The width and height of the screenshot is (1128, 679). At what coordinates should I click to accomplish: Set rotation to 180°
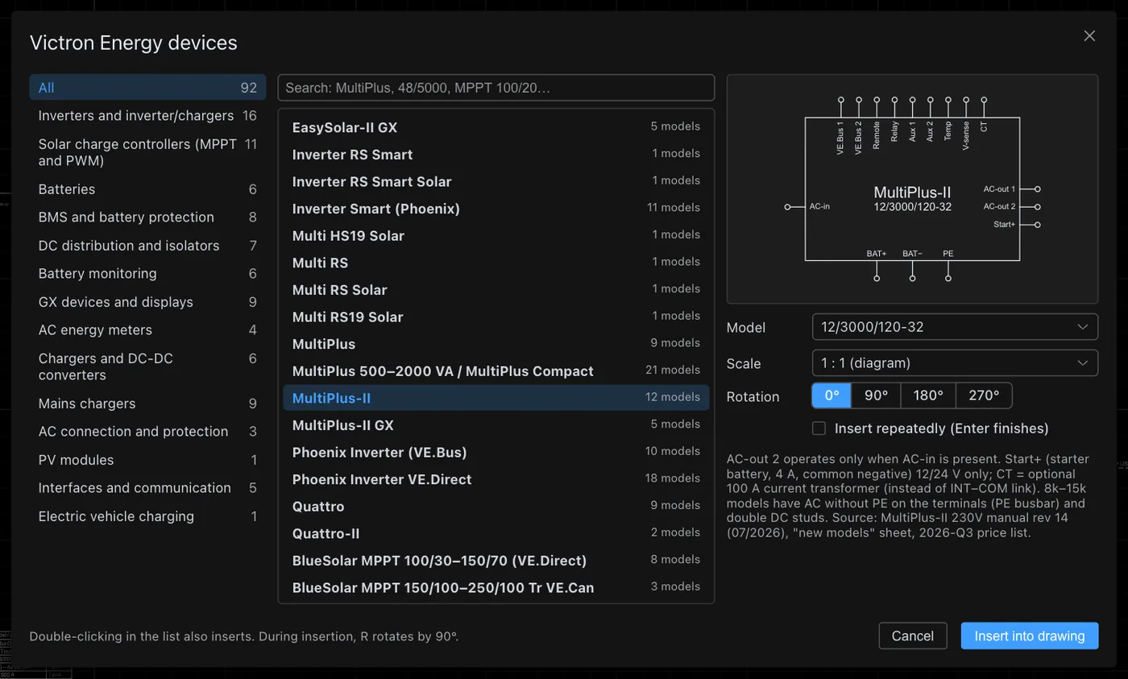coord(928,395)
